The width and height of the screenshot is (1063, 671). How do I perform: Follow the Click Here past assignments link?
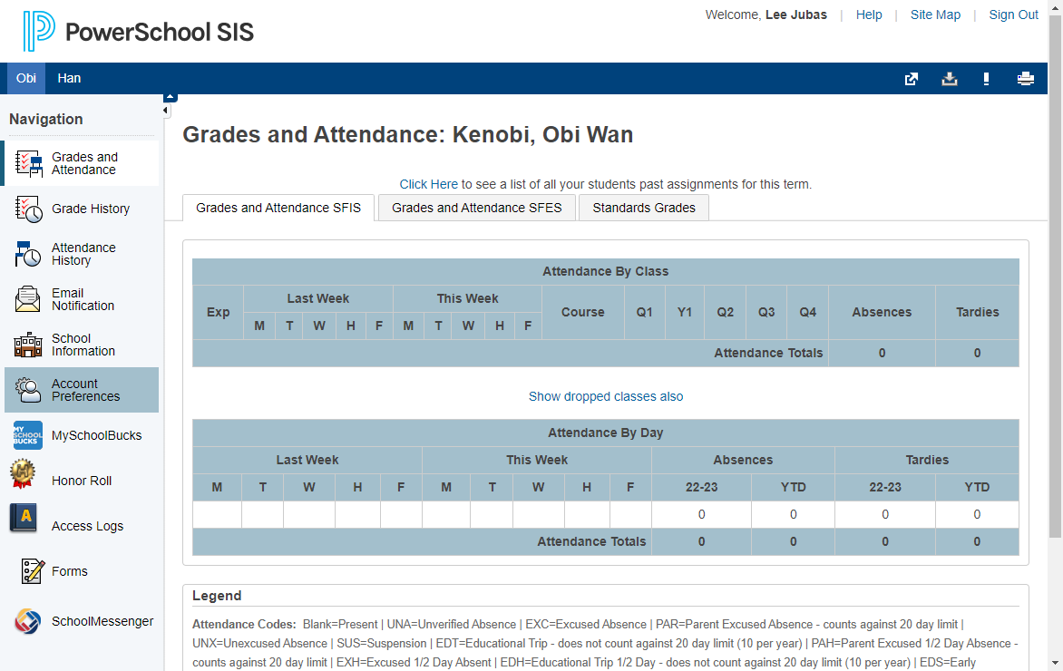[x=428, y=184]
